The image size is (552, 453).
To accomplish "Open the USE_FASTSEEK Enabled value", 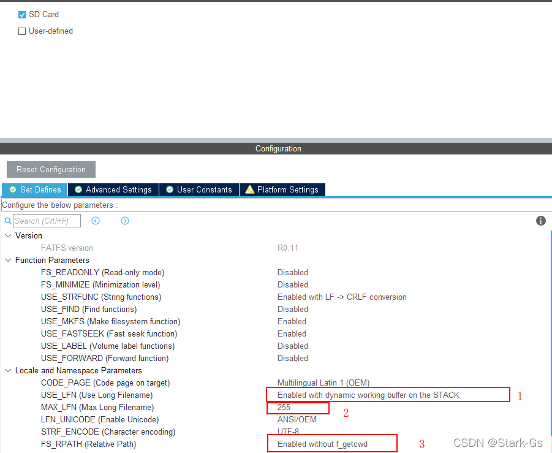I will pos(292,334).
